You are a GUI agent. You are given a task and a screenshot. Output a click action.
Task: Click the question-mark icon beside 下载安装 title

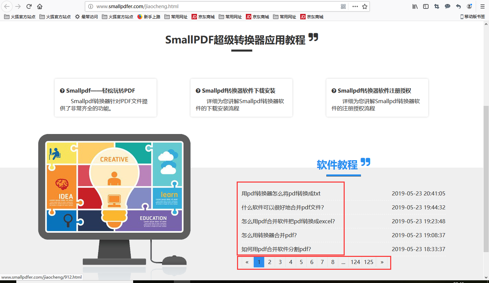pyautogui.click(x=198, y=91)
